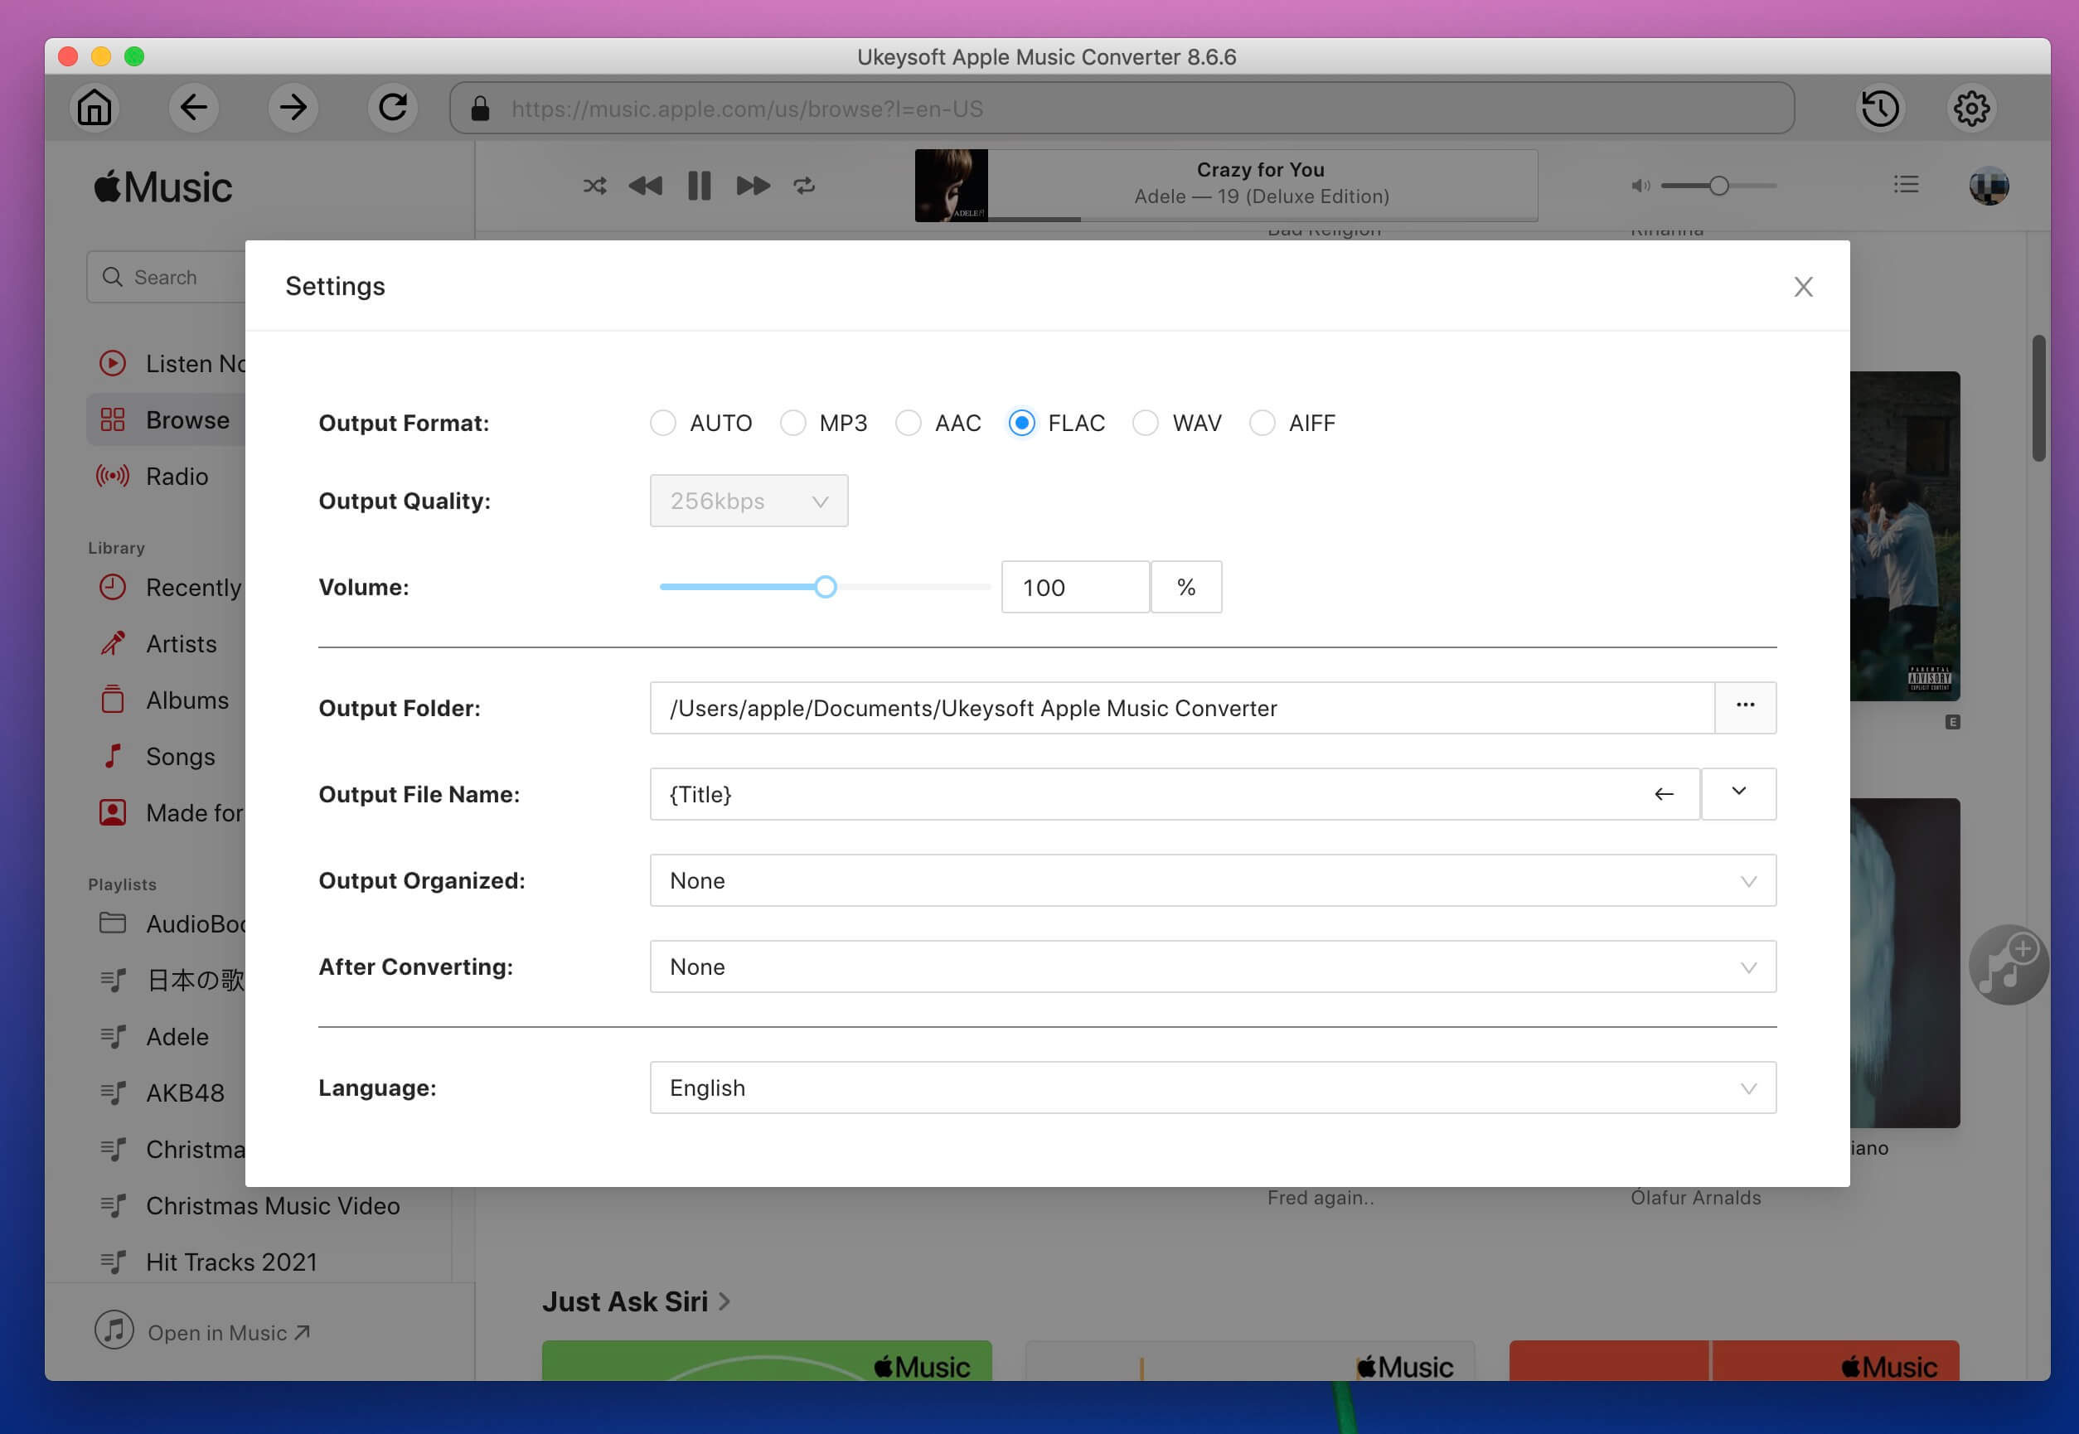
Task: Click the close Settings dialog button
Action: (1804, 286)
